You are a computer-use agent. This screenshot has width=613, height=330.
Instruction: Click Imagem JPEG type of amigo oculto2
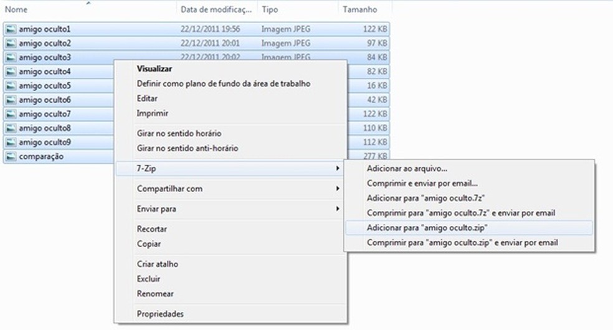click(286, 43)
